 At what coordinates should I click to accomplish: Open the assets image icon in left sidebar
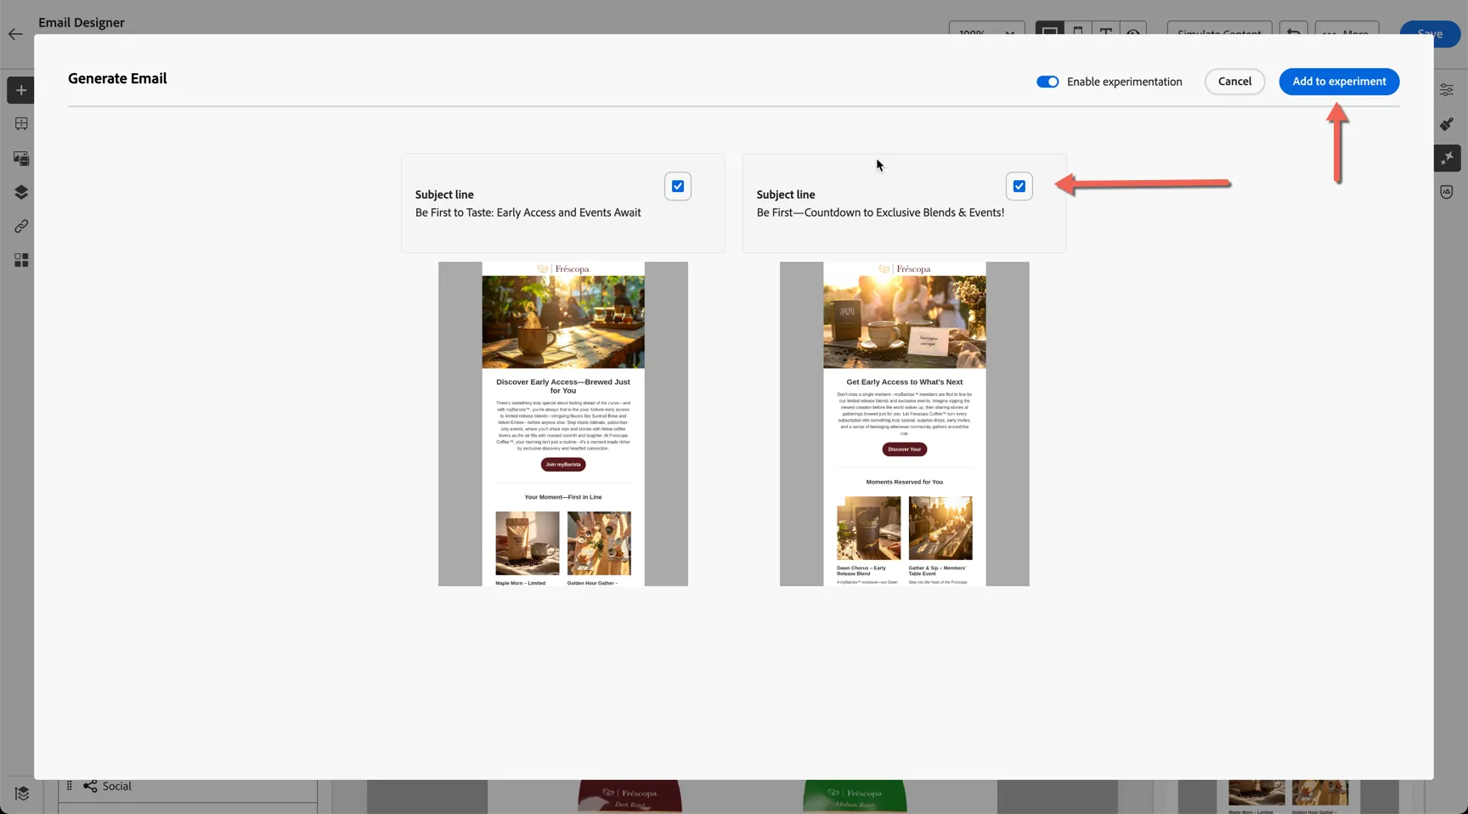coord(21,158)
